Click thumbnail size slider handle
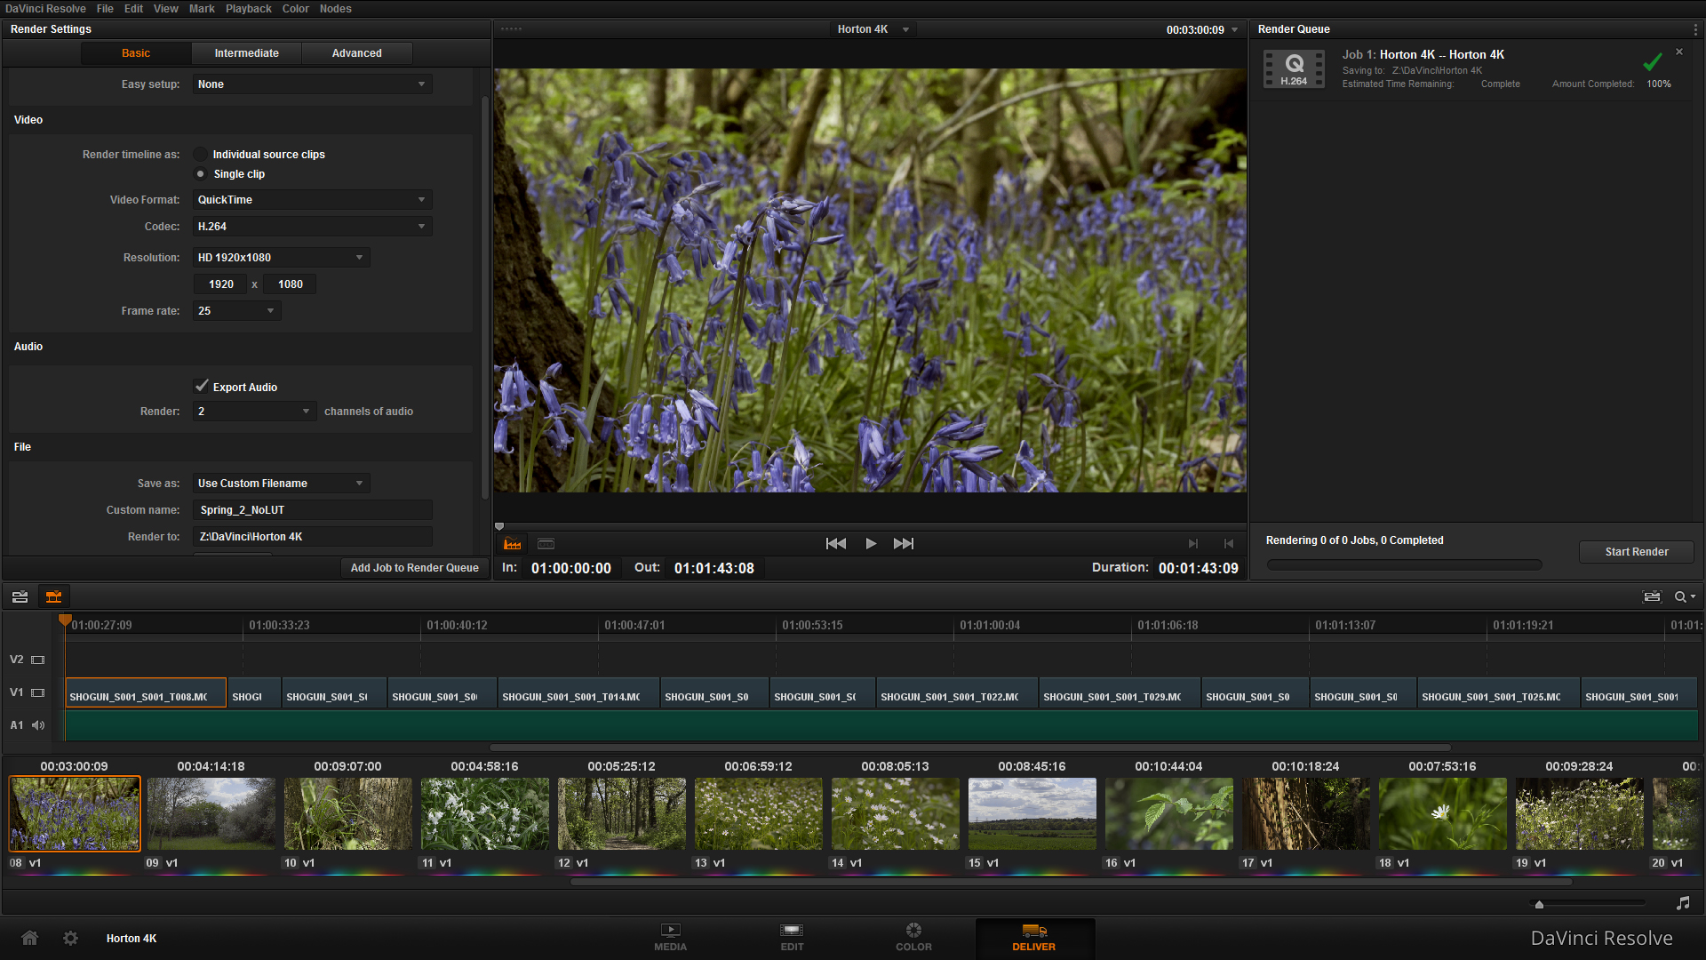The image size is (1706, 960). pyautogui.click(x=1539, y=904)
